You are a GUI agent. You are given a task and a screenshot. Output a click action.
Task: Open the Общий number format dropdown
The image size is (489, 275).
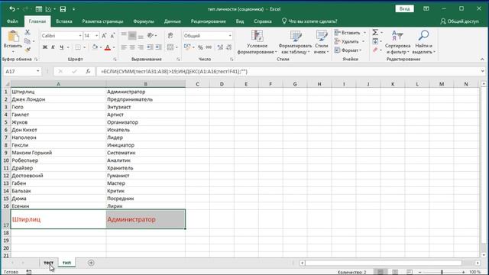[230, 36]
